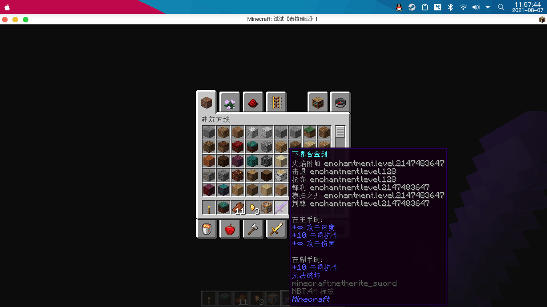Viewport: 547px width, 307px height.
Task: Open the Saved Hotbars bookshelf tab
Action: pyautogui.click(x=318, y=103)
